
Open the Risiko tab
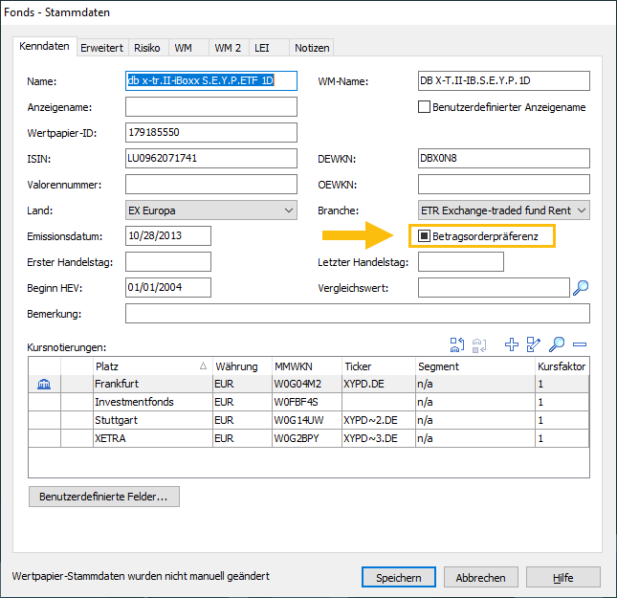(147, 47)
